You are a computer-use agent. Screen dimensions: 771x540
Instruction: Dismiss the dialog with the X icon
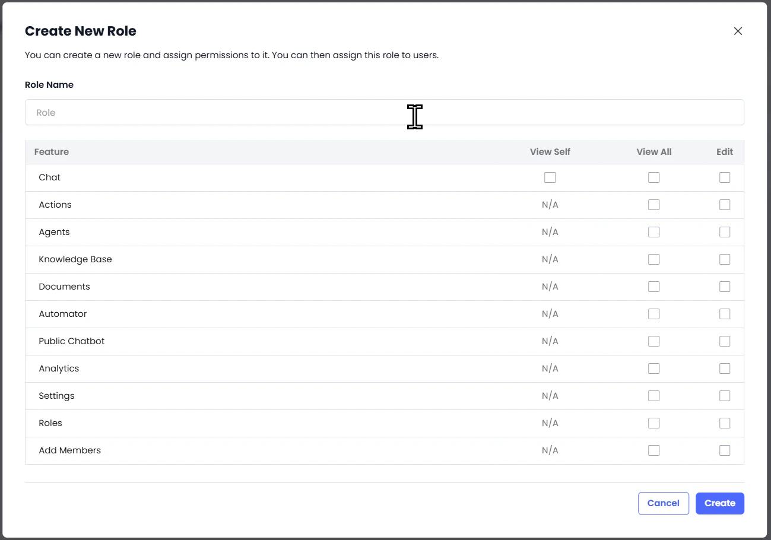[x=738, y=31]
